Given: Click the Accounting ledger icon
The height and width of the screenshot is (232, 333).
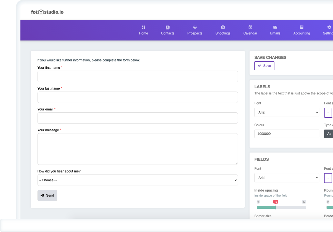Looking at the screenshot, I should pyautogui.click(x=302, y=27).
